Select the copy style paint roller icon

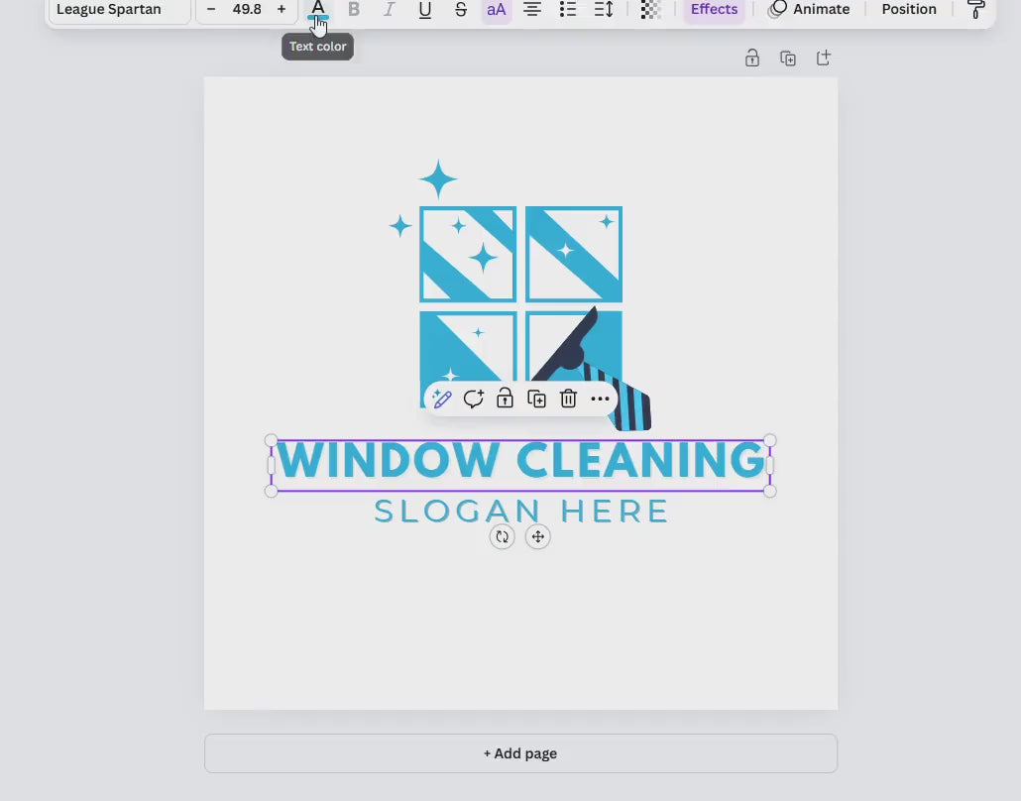(974, 9)
